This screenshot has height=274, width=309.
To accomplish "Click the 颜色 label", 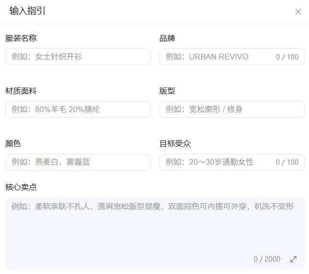I will [x=13, y=143].
